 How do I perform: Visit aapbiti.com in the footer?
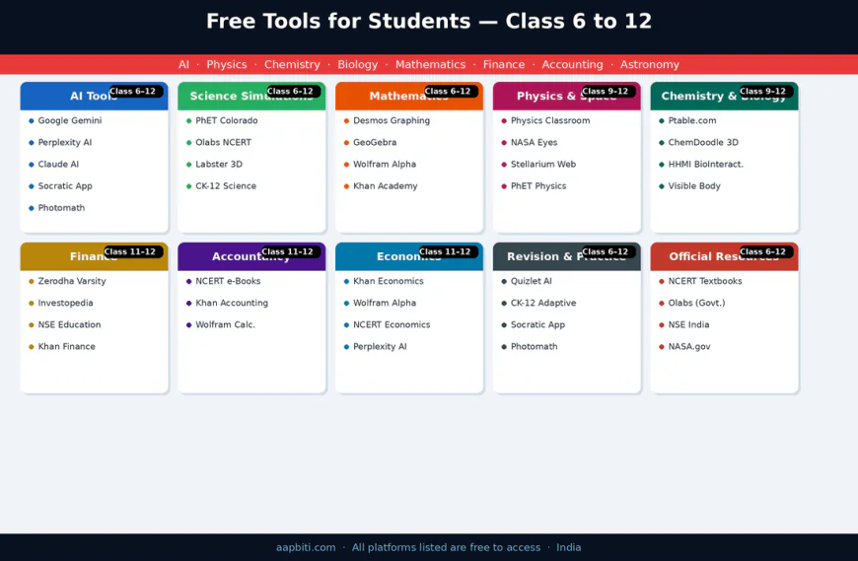tap(306, 547)
